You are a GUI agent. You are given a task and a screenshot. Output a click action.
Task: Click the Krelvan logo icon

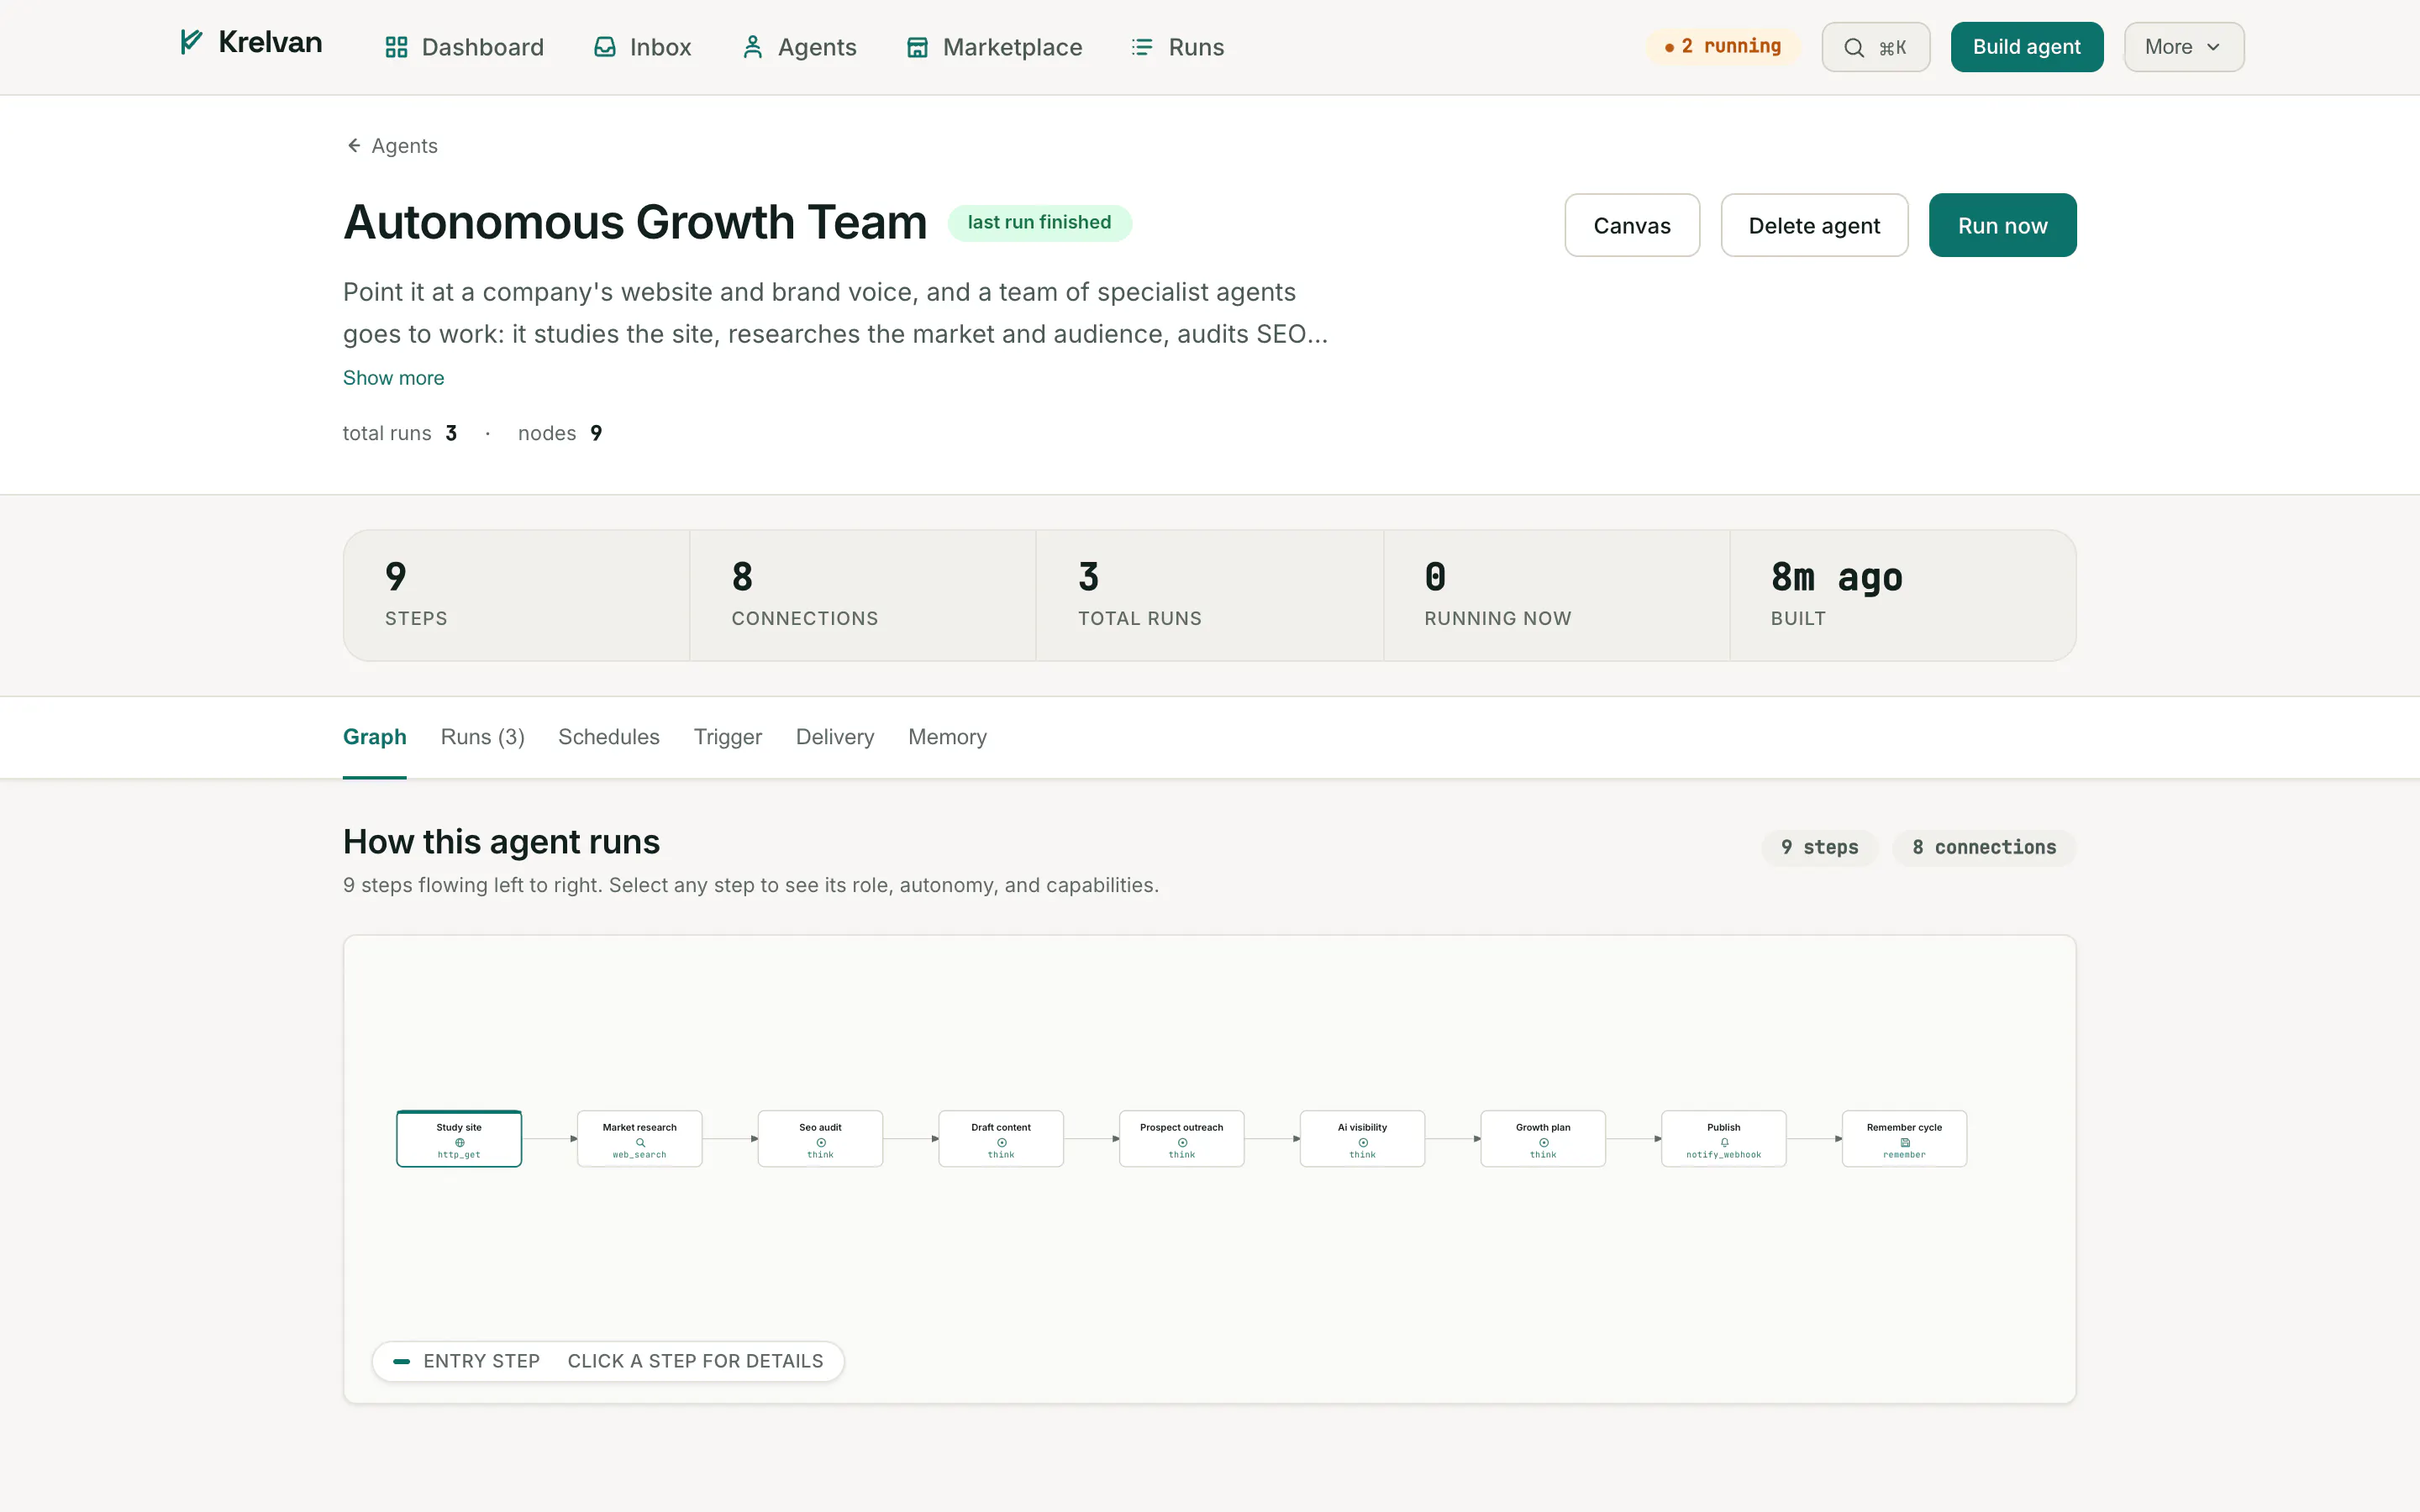(x=191, y=42)
